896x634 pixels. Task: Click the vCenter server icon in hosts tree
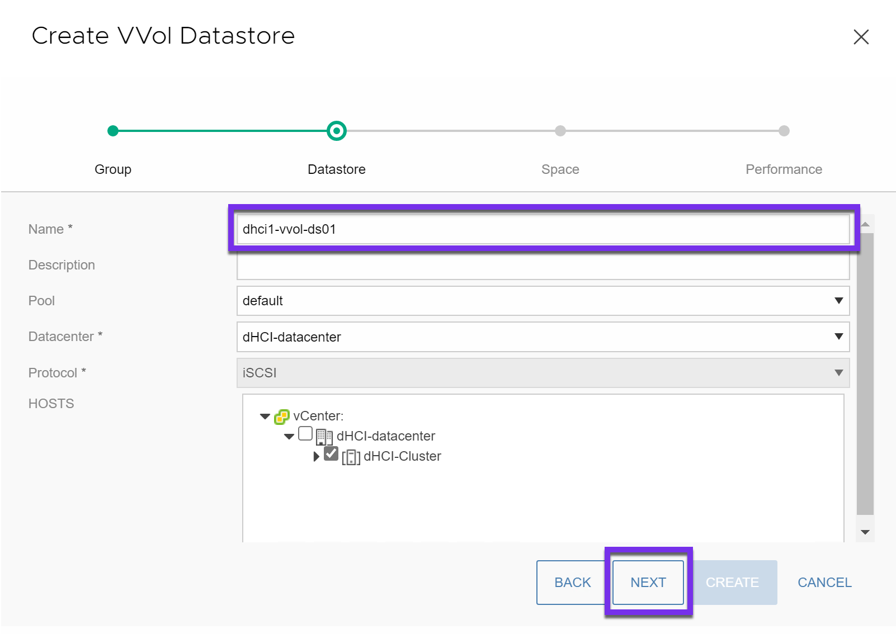pyautogui.click(x=282, y=417)
